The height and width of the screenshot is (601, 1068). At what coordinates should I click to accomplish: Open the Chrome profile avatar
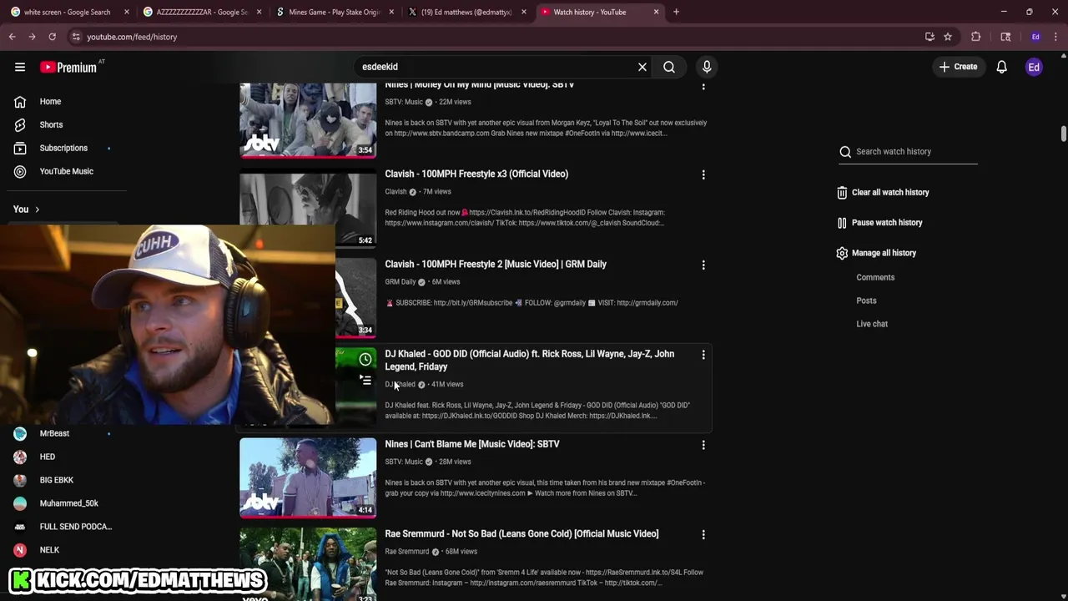click(1035, 37)
